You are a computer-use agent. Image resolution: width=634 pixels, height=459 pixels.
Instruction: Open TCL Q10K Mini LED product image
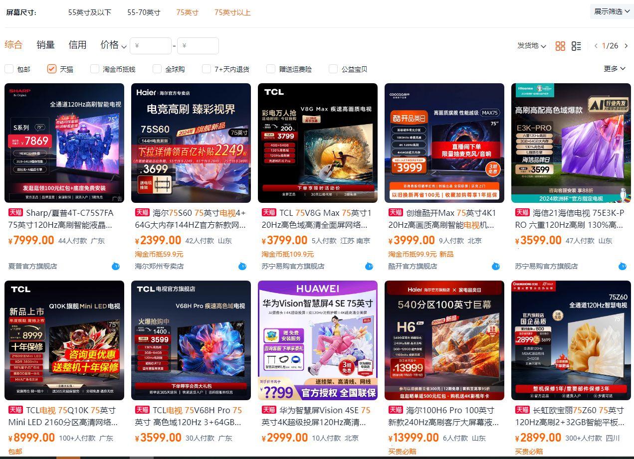click(64, 340)
